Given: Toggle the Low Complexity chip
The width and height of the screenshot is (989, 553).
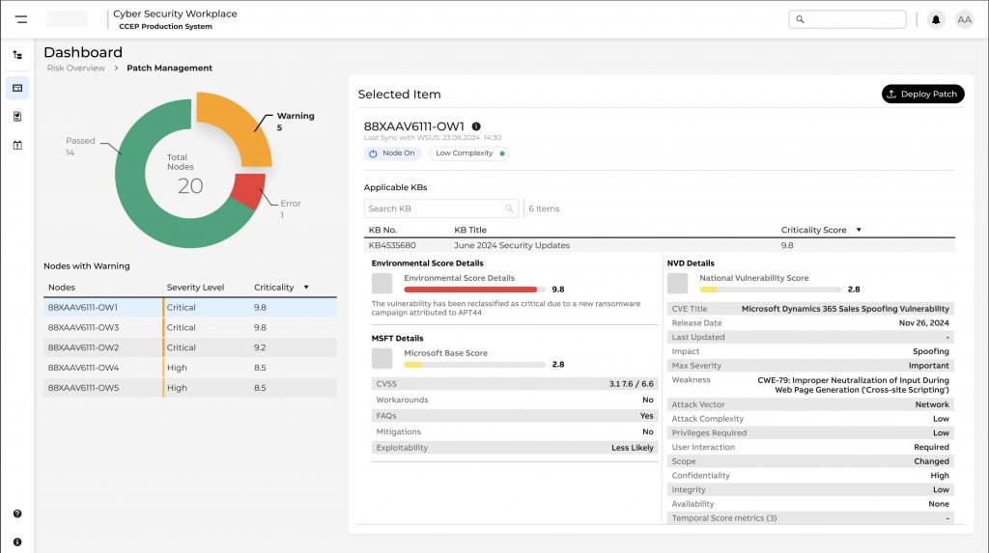Looking at the screenshot, I should click(x=469, y=153).
